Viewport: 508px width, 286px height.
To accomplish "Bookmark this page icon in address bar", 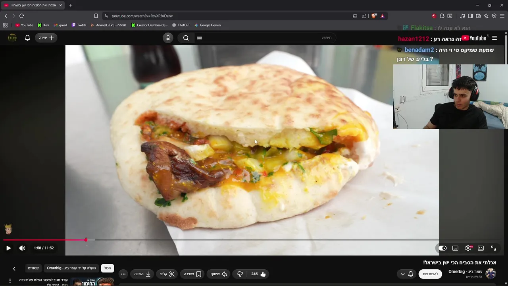I will tap(96, 16).
